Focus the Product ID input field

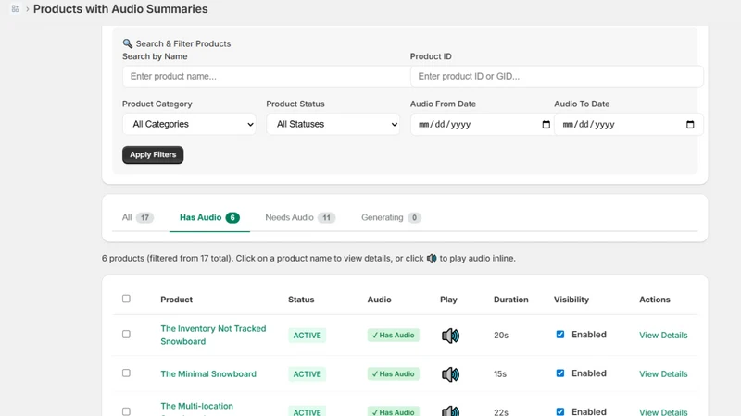pyautogui.click(x=557, y=77)
